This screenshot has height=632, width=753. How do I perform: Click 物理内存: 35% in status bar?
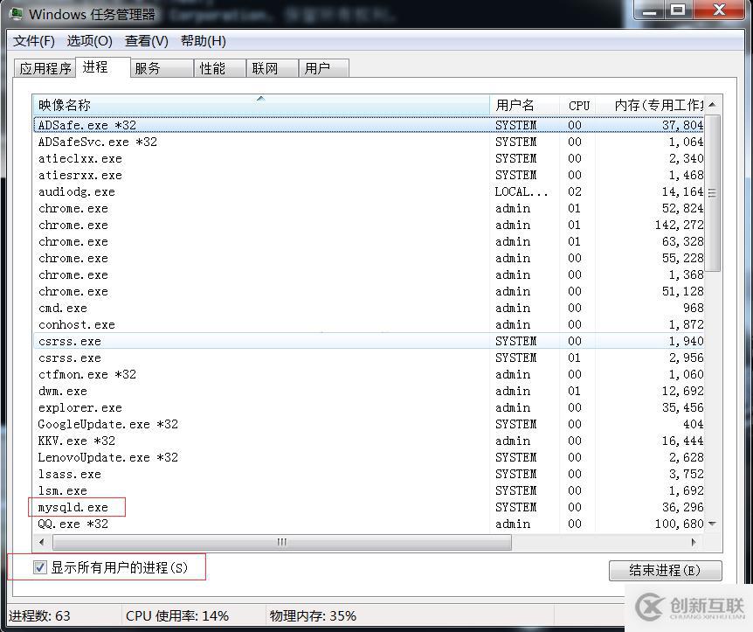(x=313, y=616)
